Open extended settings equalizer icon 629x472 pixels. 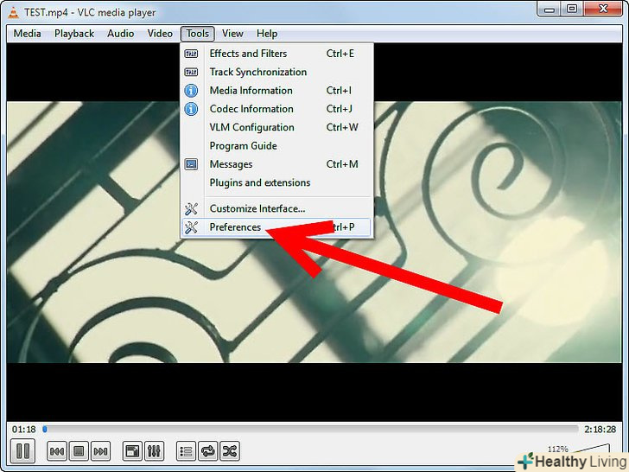pos(154,451)
